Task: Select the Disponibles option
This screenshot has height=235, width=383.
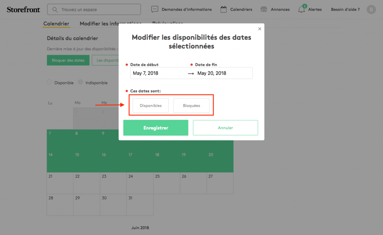Action: 150,106
